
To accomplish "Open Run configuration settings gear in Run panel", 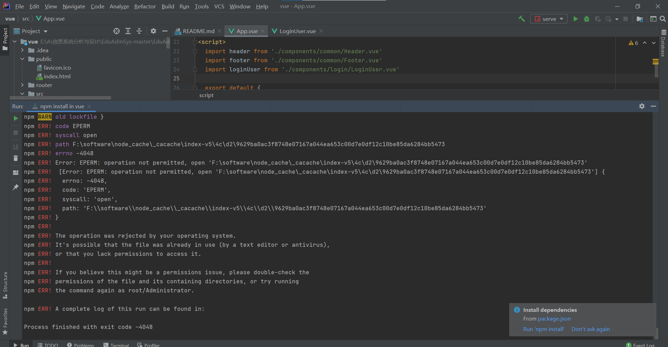I will pos(642,106).
